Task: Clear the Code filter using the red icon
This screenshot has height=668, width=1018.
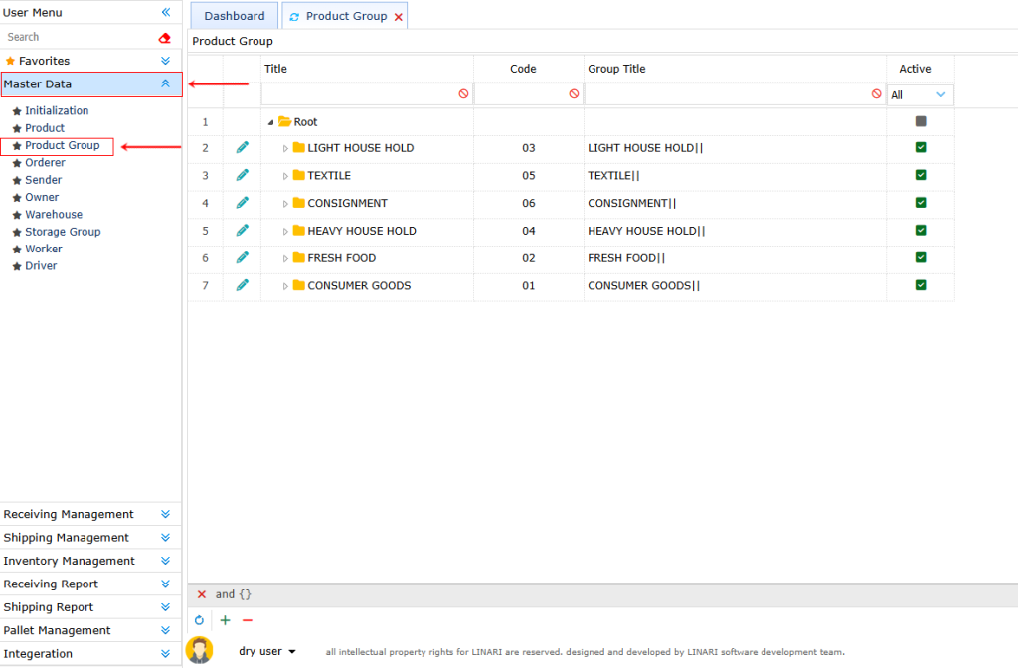Action: pyautogui.click(x=575, y=93)
